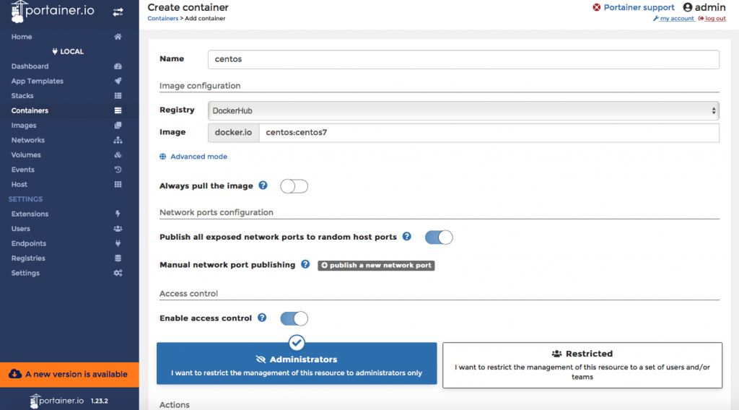Open the Registry DockerHub dropdown
Image resolution: width=739 pixels, height=410 pixels.
[x=463, y=110]
